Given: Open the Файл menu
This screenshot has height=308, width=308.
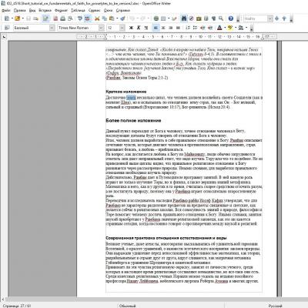Looking at the screenshot, I should pyautogui.click(x=5, y=11).
